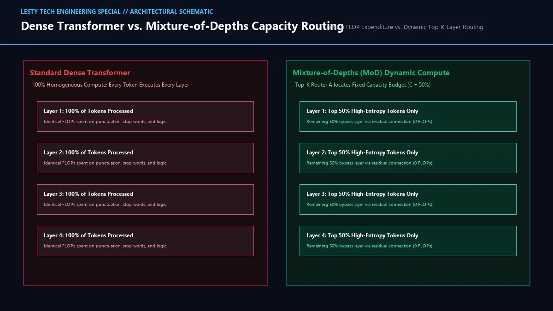
Task: Click 'Layer 1: Top 50% High-Entropy Tokens Only'
Action: [x=362, y=111]
